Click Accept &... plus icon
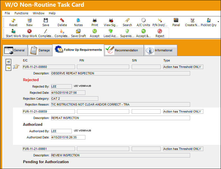 pyautogui.click(x=143, y=31)
